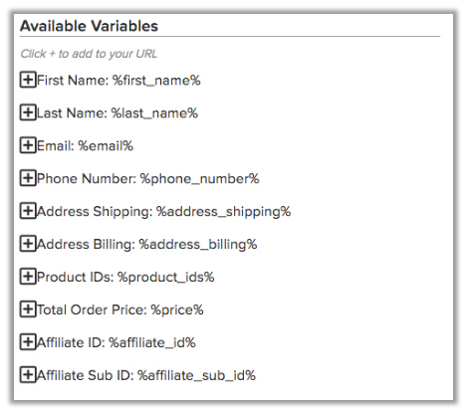Click plus beside Address Shipping

28,211
